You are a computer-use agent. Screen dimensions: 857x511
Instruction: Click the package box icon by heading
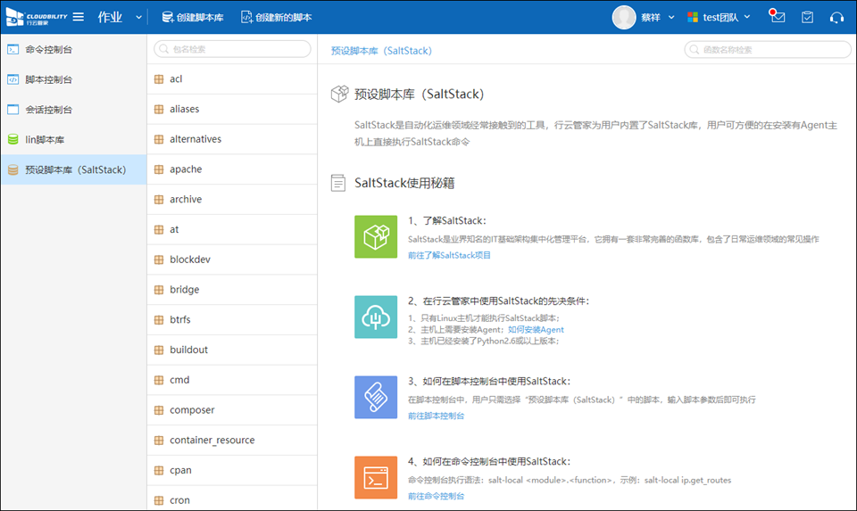339,94
